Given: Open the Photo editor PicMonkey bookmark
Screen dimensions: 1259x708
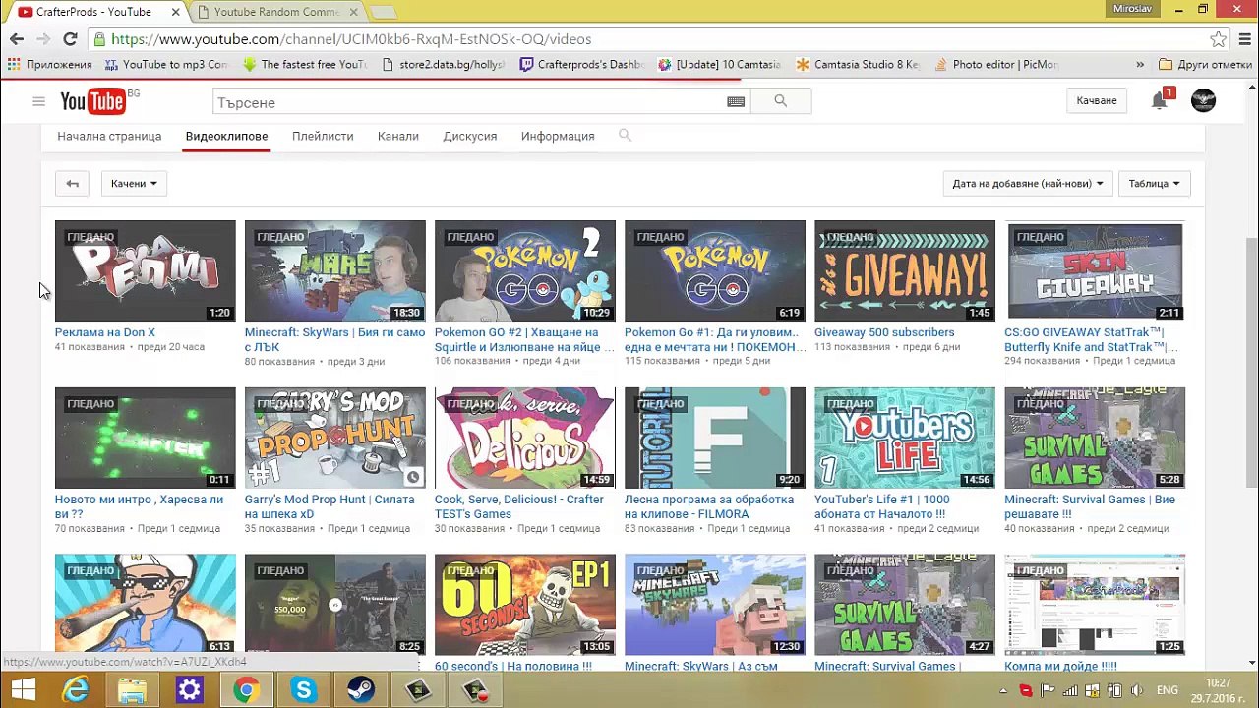Looking at the screenshot, I should coord(996,64).
